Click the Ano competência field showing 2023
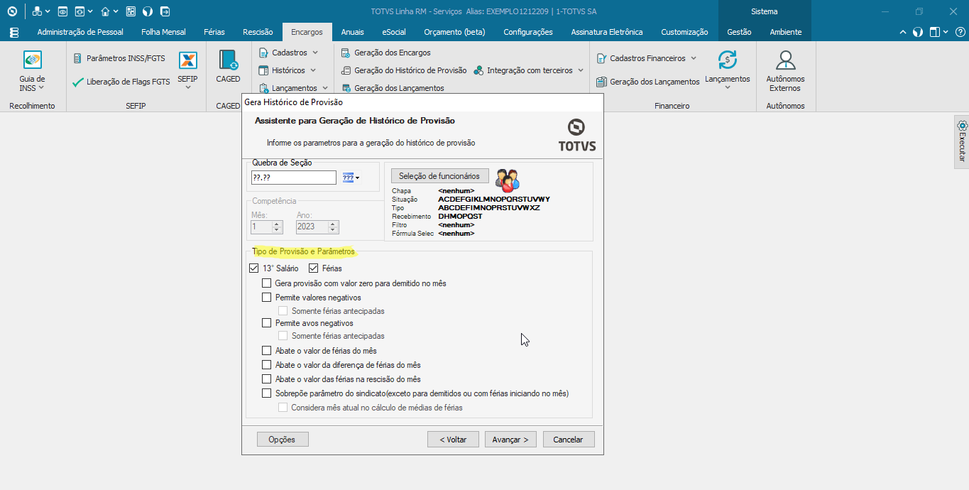 [317, 227]
